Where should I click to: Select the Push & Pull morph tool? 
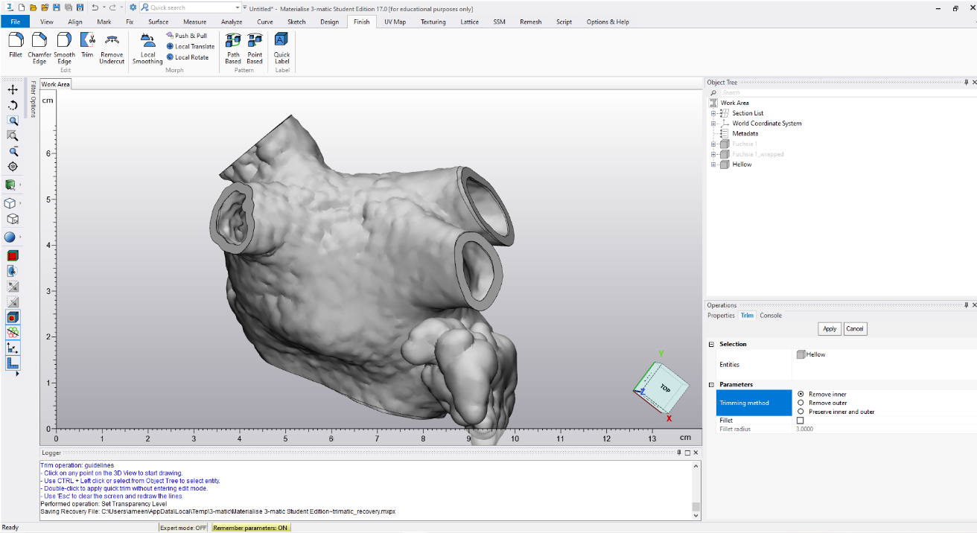tap(187, 36)
